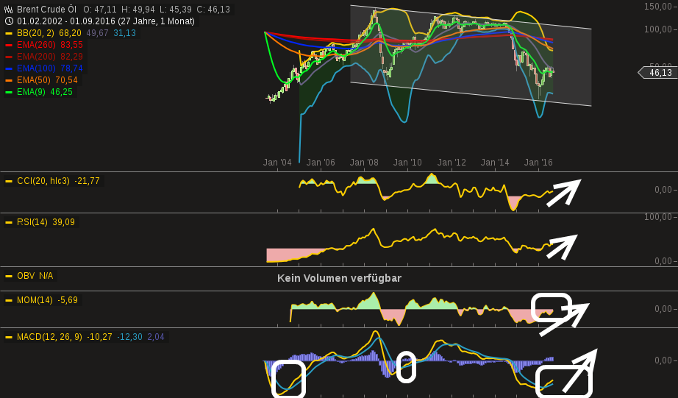Click the yellow CCI color marker
The image size is (678, 398).
click(9, 181)
